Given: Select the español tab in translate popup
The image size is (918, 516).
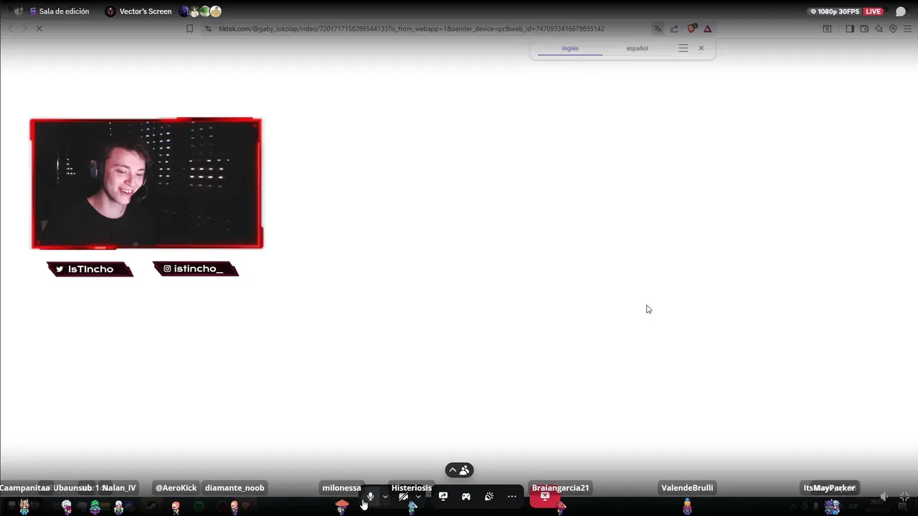Looking at the screenshot, I should point(637,48).
